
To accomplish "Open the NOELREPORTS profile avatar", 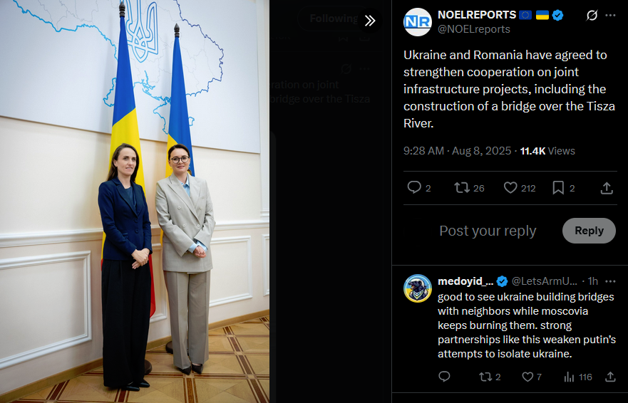I will click(x=417, y=22).
